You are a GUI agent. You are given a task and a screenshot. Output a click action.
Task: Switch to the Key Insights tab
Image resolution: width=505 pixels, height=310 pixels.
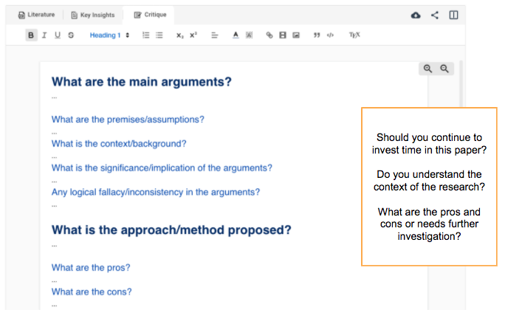(x=93, y=15)
